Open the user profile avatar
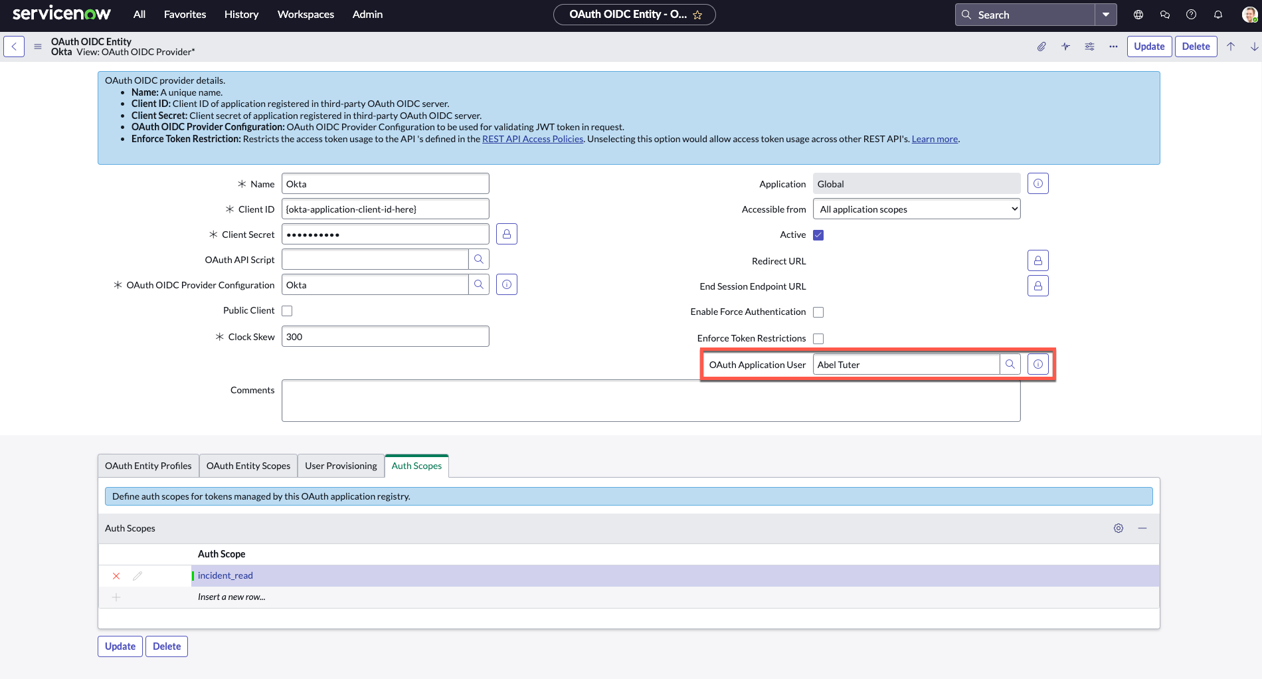This screenshot has height=679, width=1262. [x=1249, y=15]
